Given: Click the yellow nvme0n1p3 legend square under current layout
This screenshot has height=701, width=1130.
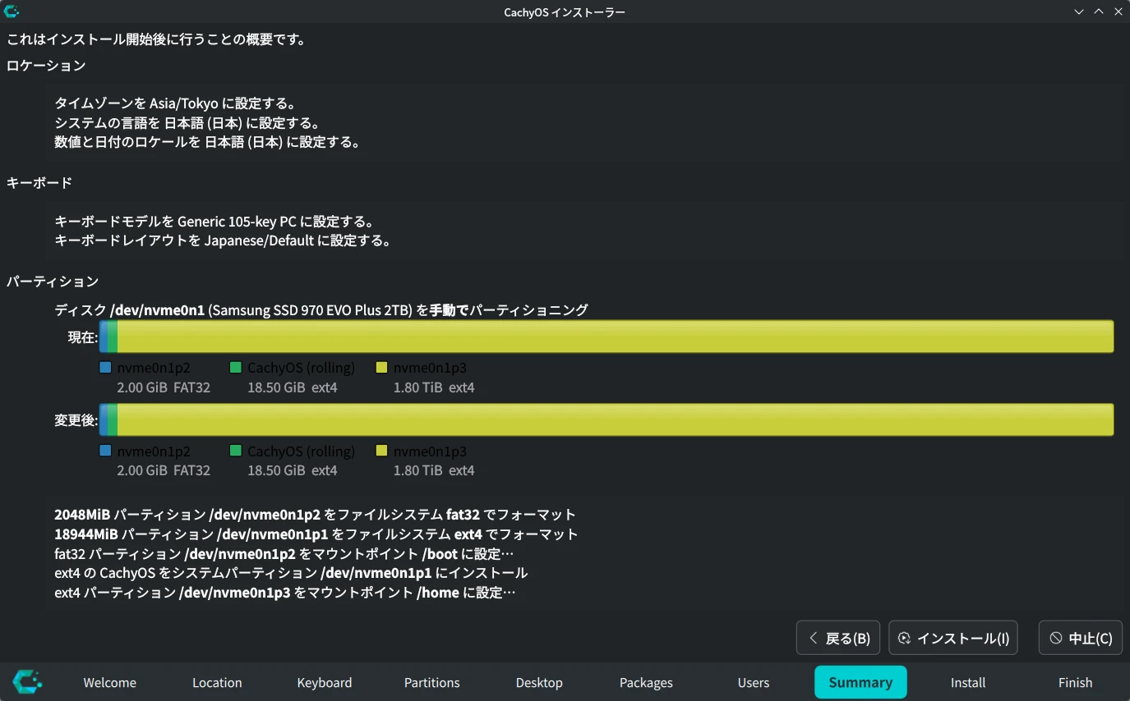Looking at the screenshot, I should point(381,368).
